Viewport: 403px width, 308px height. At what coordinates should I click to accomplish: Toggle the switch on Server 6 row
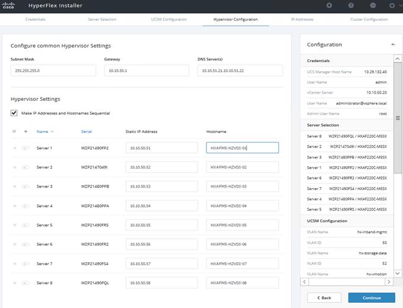click(25, 245)
